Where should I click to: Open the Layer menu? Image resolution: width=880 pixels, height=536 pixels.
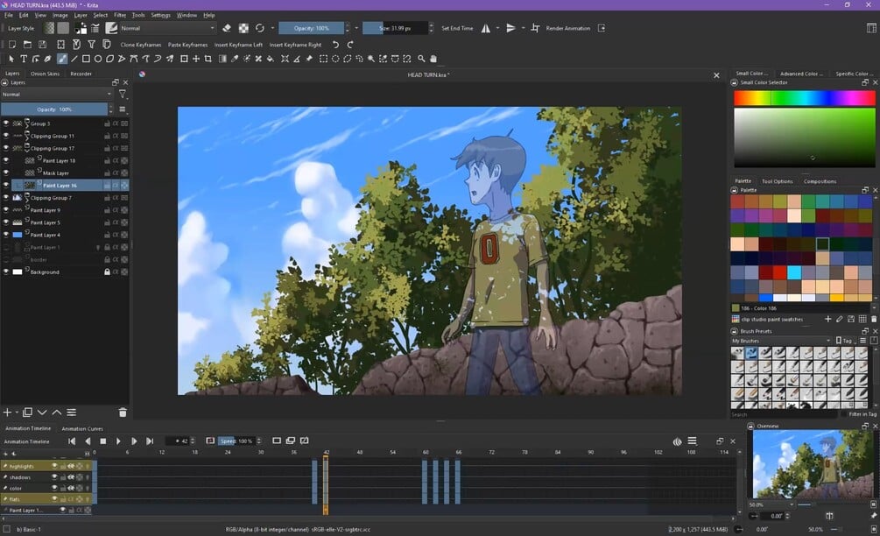(x=81, y=15)
